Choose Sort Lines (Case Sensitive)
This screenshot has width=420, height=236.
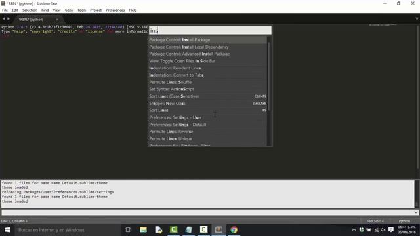coord(208,96)
